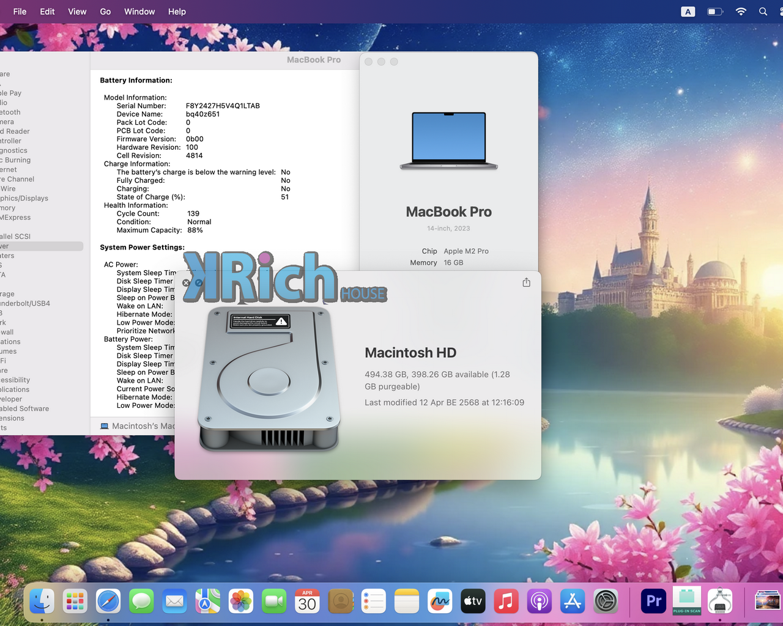Screen dimensions: 783x626
Task: Open the Mail app in Dock
Action: [x=174, y=602]
